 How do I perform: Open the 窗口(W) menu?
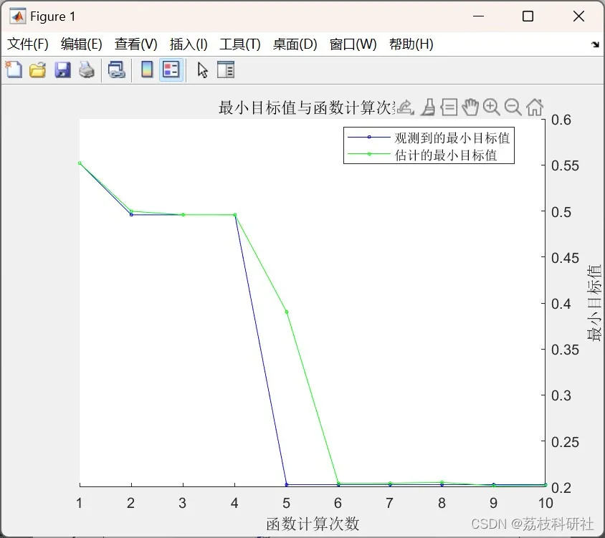coord(353,44)
